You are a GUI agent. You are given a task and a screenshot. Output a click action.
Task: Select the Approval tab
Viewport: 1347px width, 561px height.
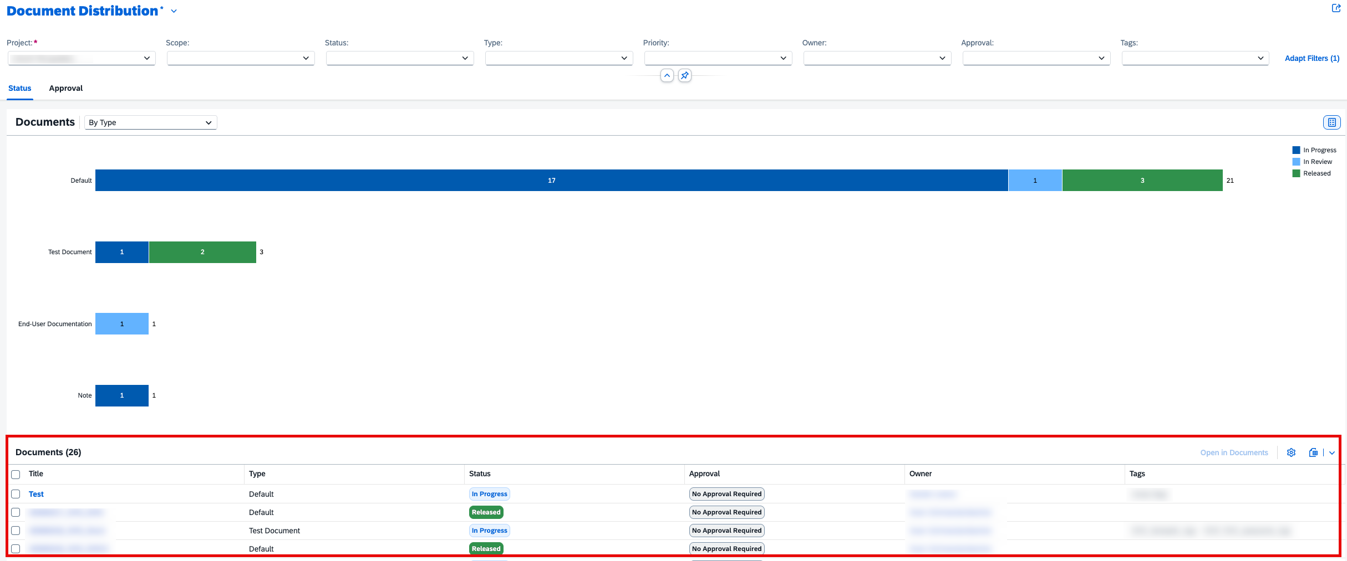click(66, 88)
